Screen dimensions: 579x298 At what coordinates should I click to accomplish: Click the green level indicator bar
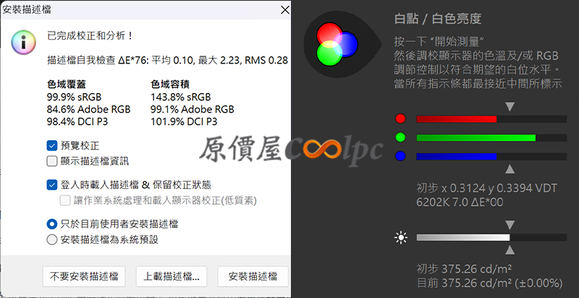point(491,138)
